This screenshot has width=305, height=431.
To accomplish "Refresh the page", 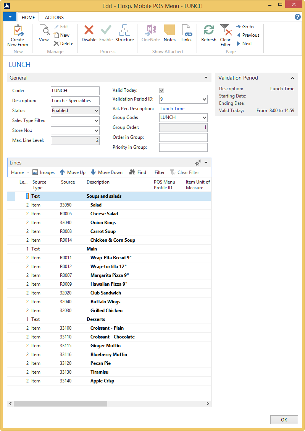I will coord(209,31).
